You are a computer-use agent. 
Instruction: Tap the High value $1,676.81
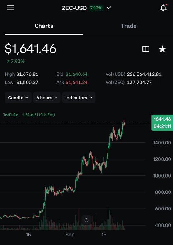click(x=27, y=74)
